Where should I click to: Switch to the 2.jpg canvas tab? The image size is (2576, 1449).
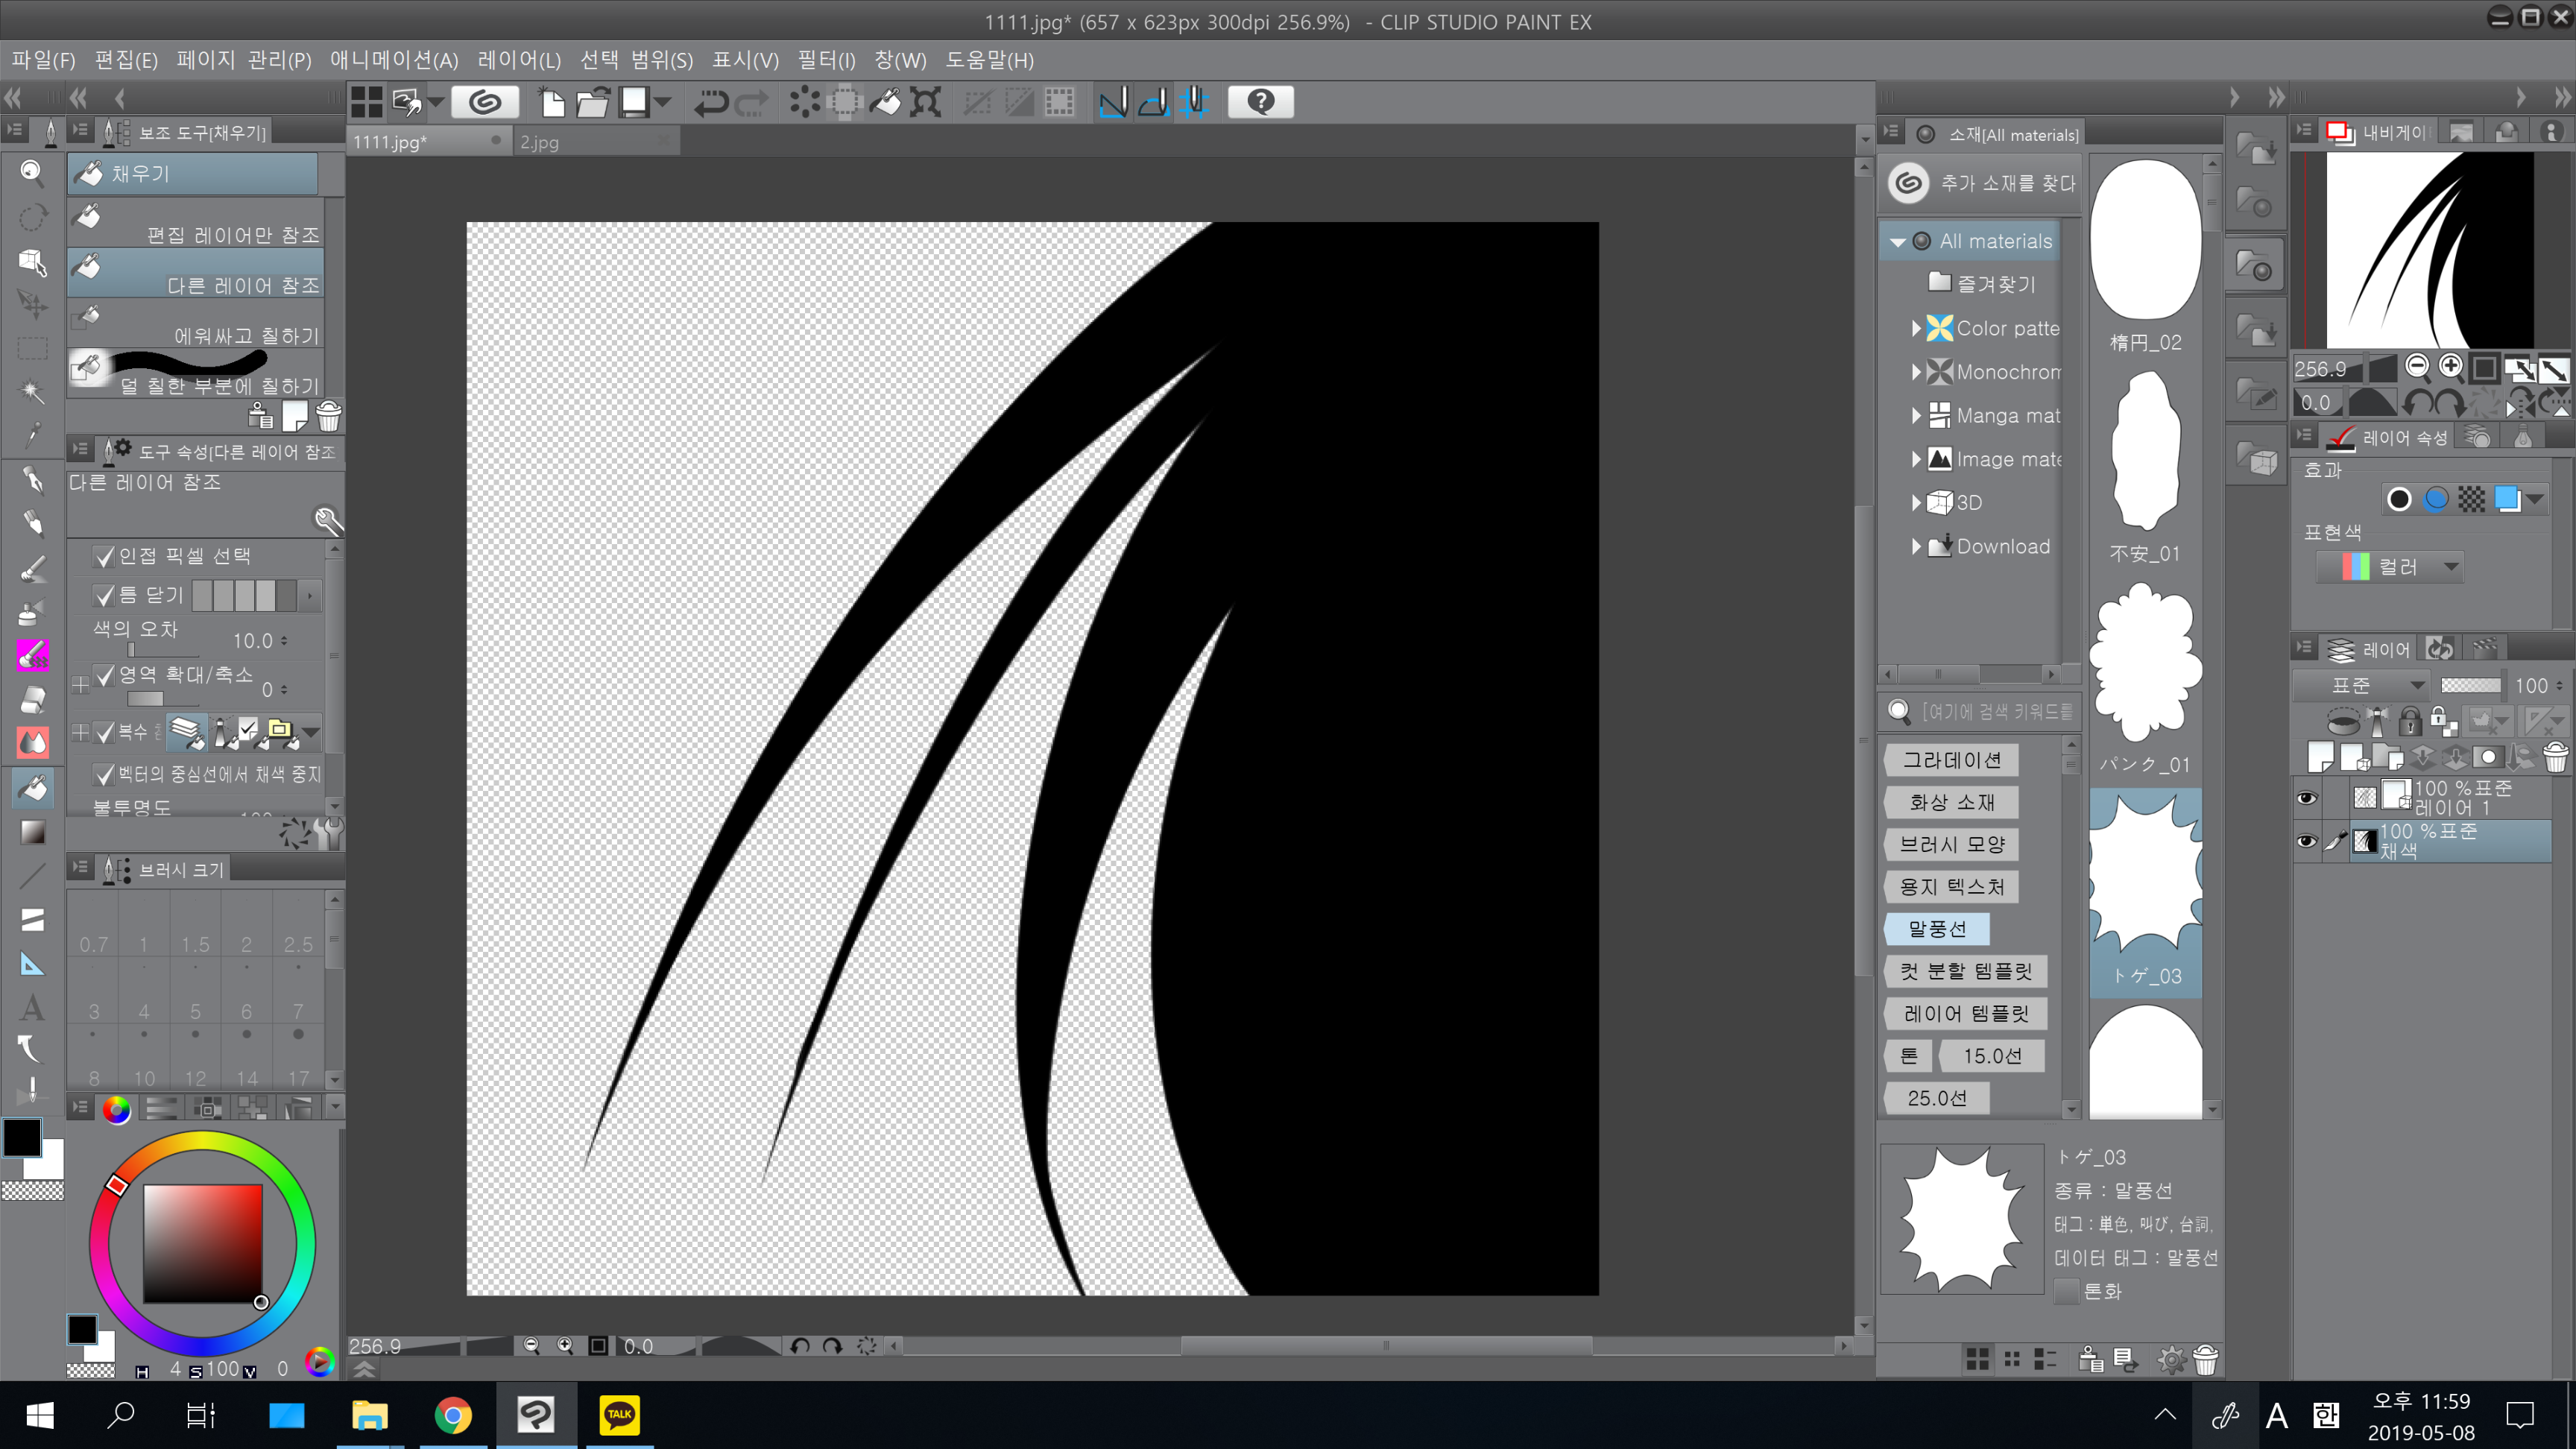pos(540,142)
